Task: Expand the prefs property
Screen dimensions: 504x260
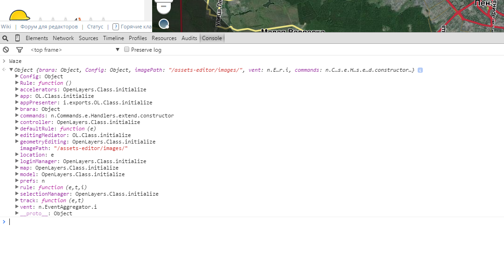Action: (x=17, y=181)
